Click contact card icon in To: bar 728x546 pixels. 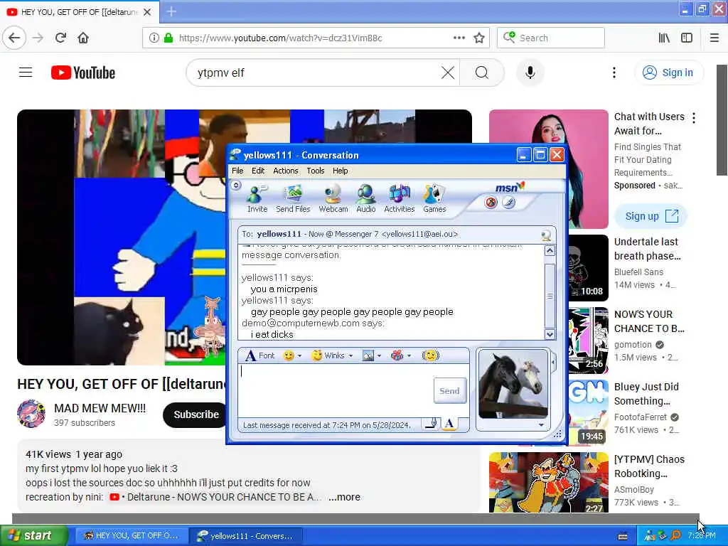546,235
